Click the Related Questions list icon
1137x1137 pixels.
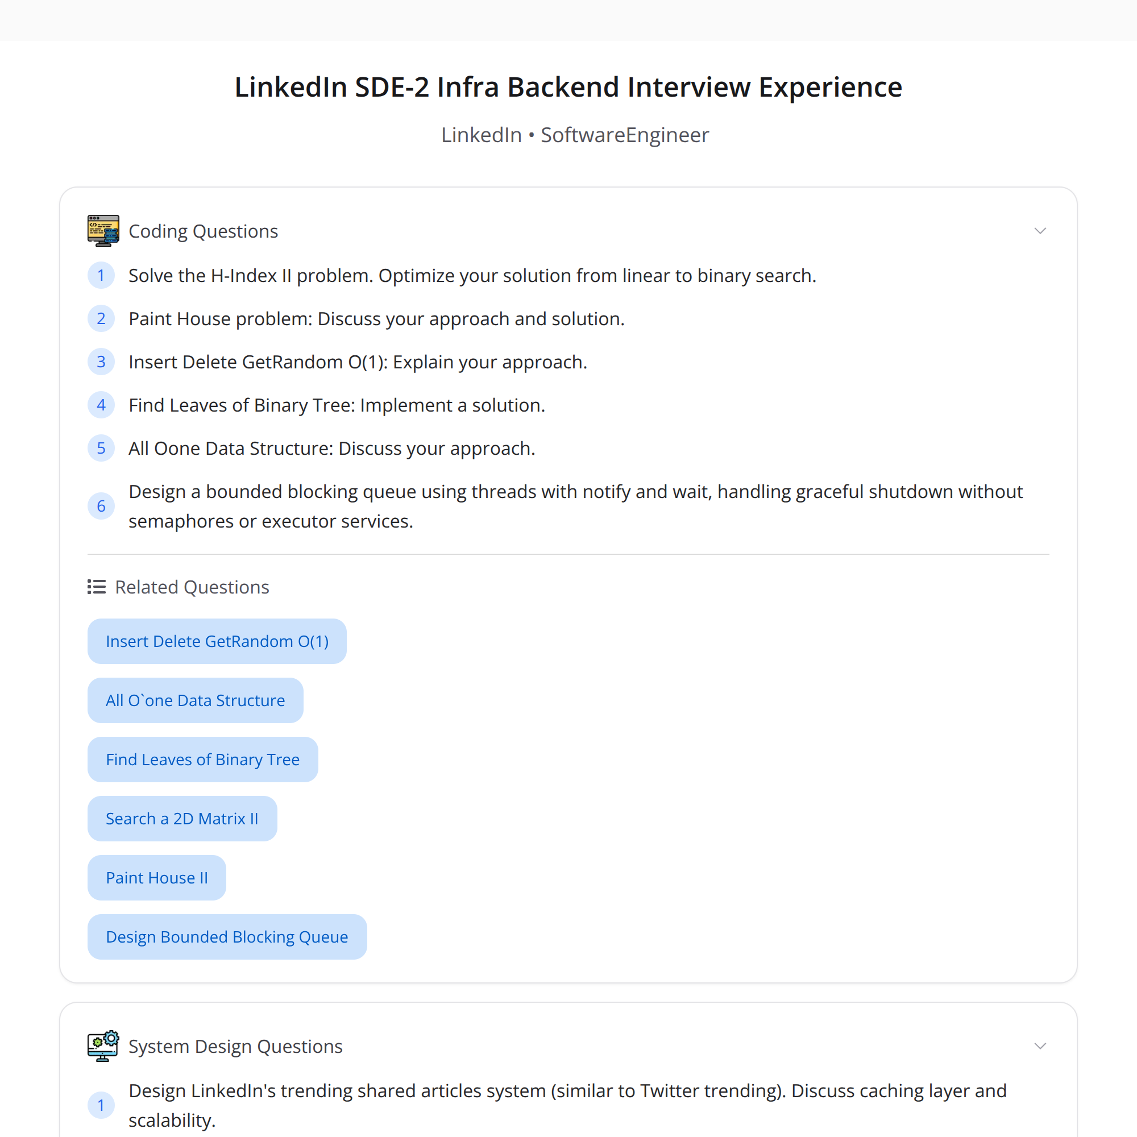(x=97, y=587)
